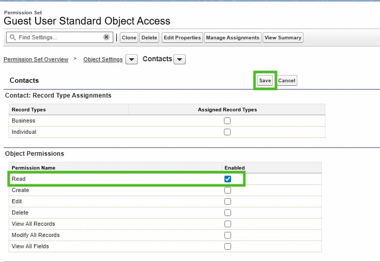Clear the Find Settings search box

click(106, 37)
